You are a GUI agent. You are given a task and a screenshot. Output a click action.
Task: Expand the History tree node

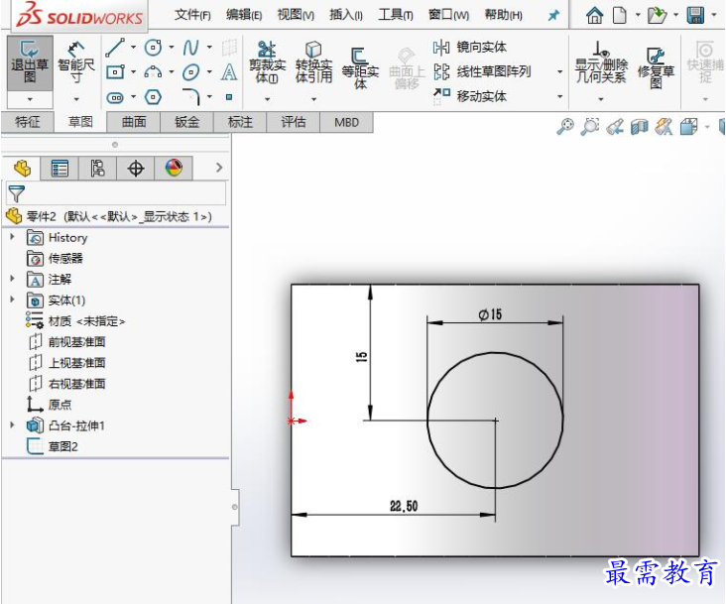(13, 237)
